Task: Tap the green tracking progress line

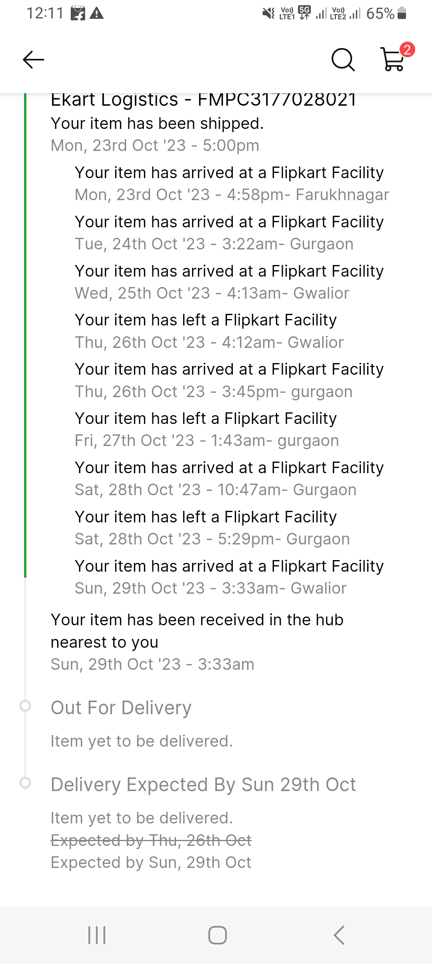Action: pyautogui.click(x=25, y=336)
